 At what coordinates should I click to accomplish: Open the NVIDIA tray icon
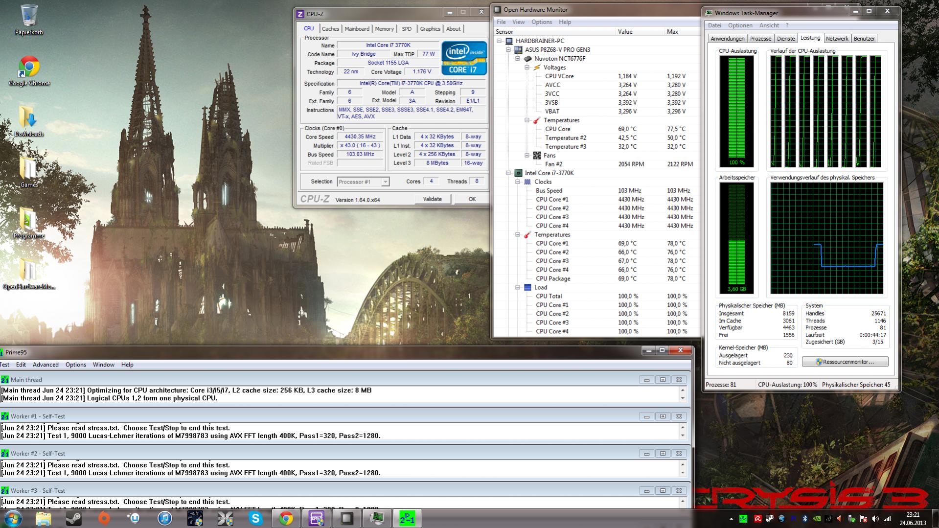[x=817, y=519]
